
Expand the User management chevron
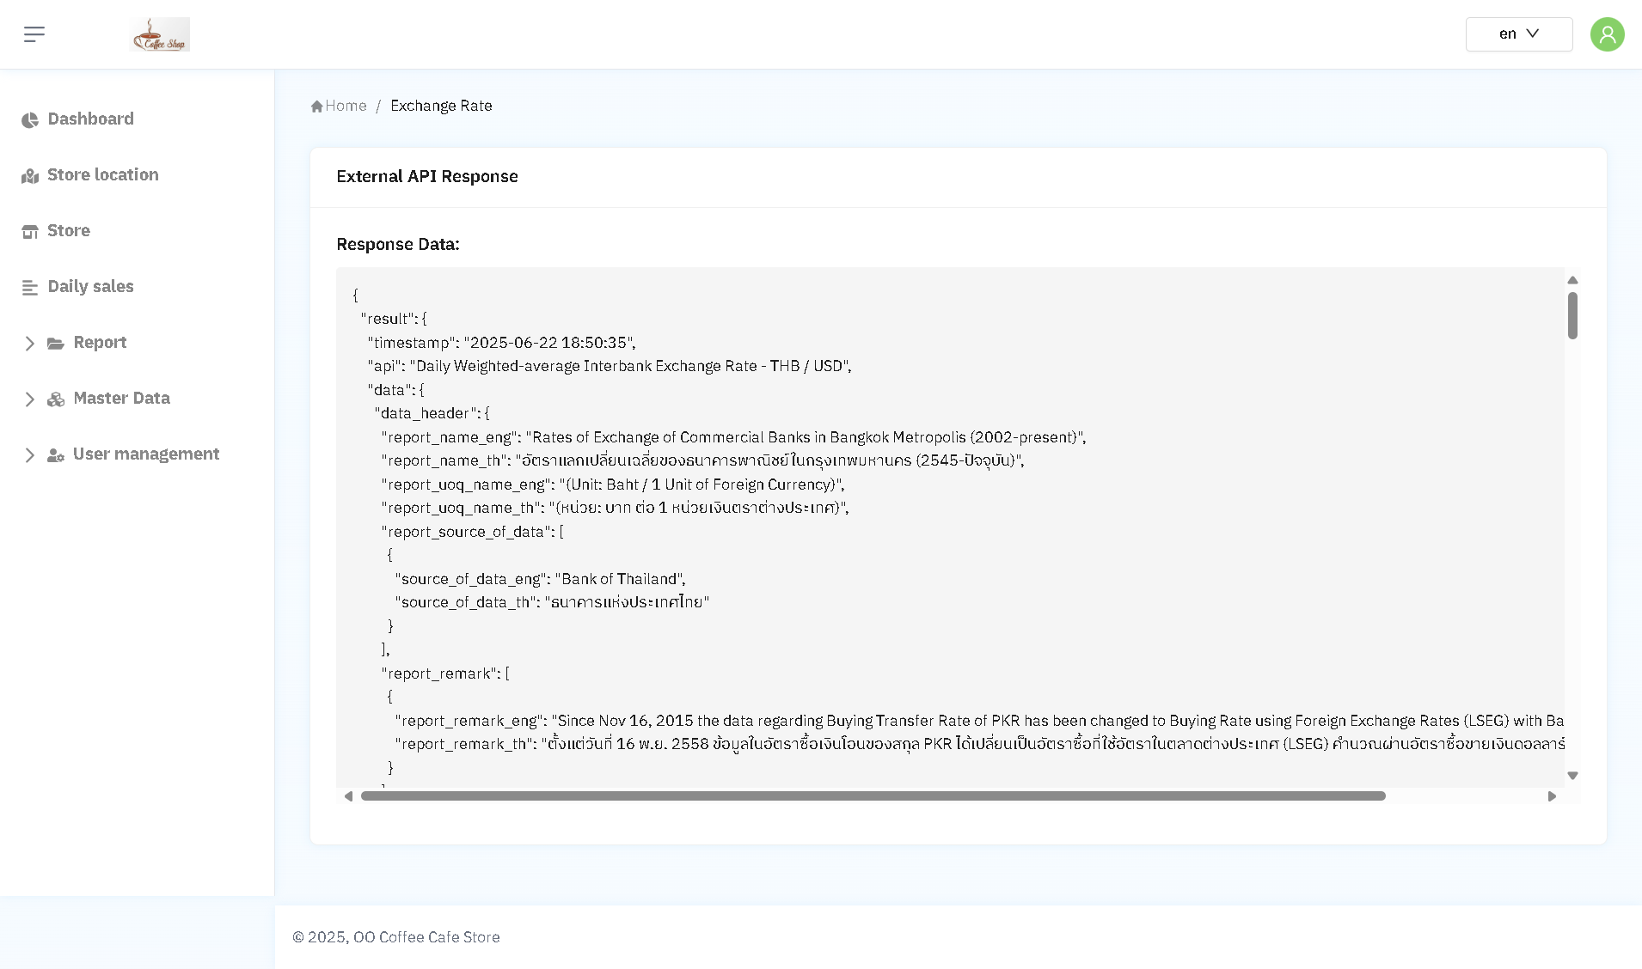pos(30,455)
